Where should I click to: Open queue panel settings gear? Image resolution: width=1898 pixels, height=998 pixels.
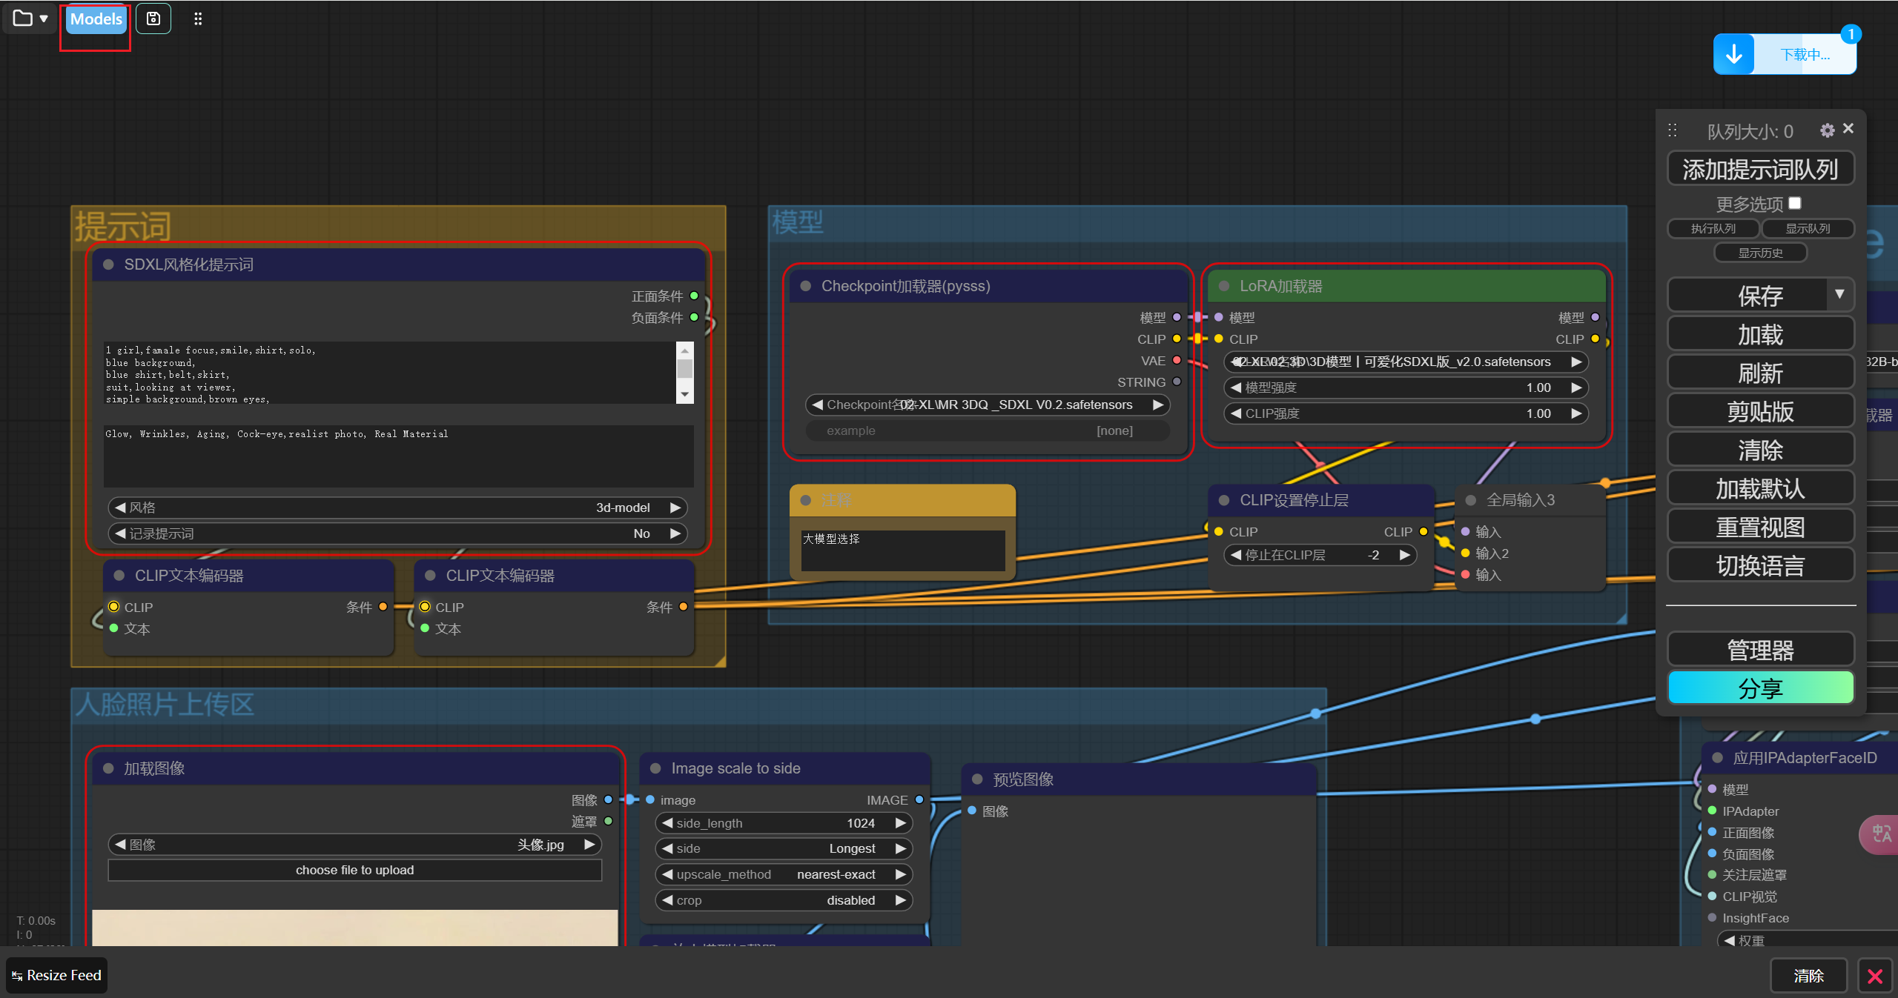pos(1828,130)
